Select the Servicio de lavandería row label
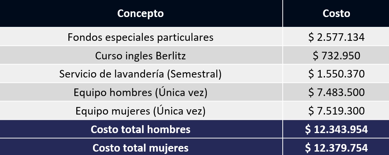389x155 pixels. tap(140, 74)
